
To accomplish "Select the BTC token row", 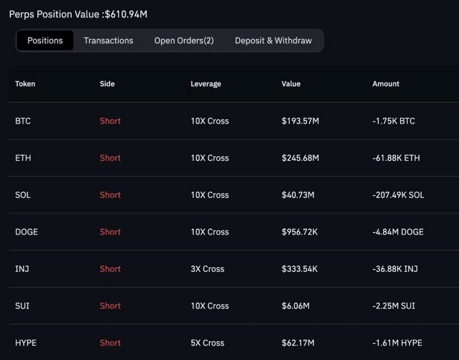I will click(23, 121).
